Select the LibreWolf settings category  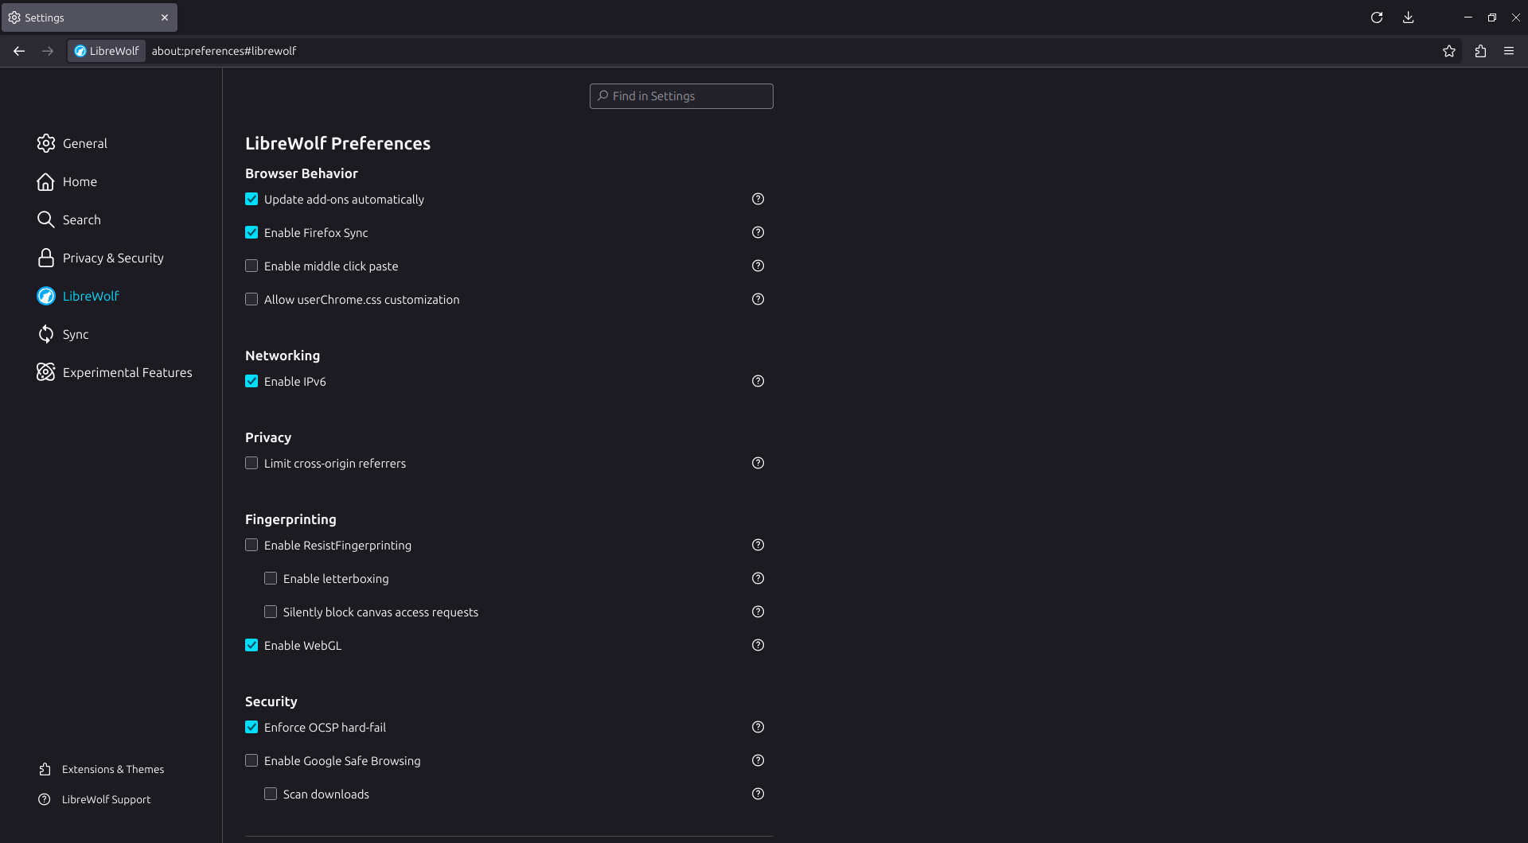click(x=78, y=296)
